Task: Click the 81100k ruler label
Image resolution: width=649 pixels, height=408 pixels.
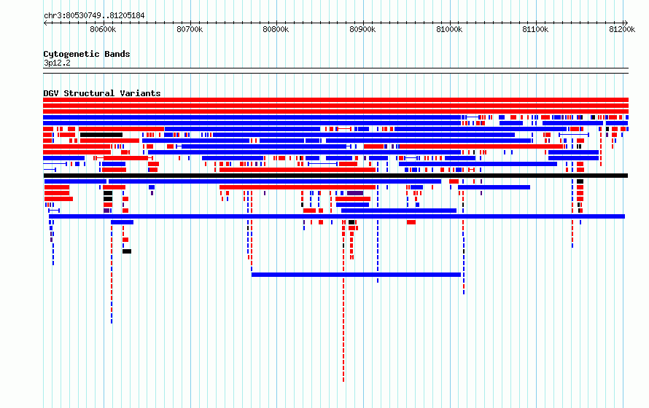Action: coord(535,29)
